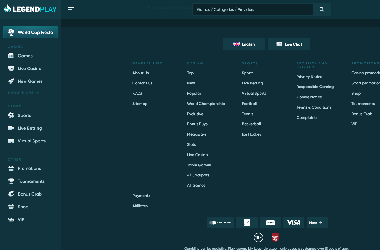Open the All Jackpots footer link

pyautogui.click(x=198, y=175)
